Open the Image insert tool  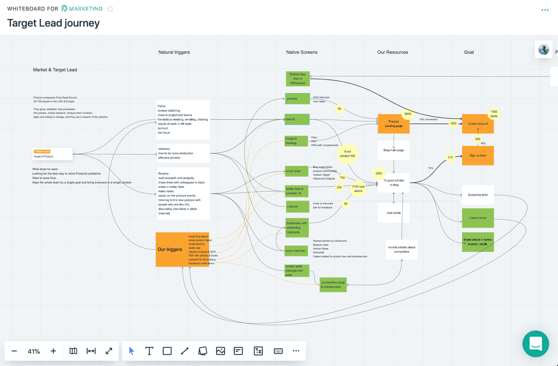pos(220,351)
